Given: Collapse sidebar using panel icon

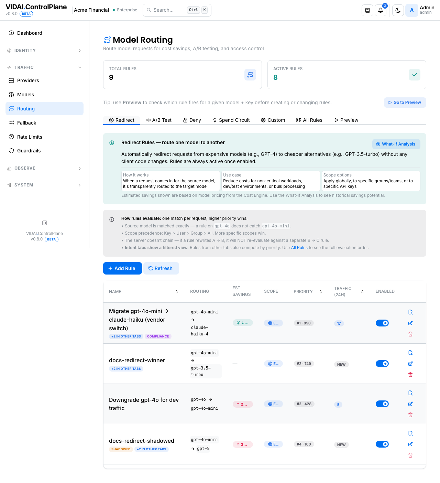Looking at the screenshot, I should point(45,223).
